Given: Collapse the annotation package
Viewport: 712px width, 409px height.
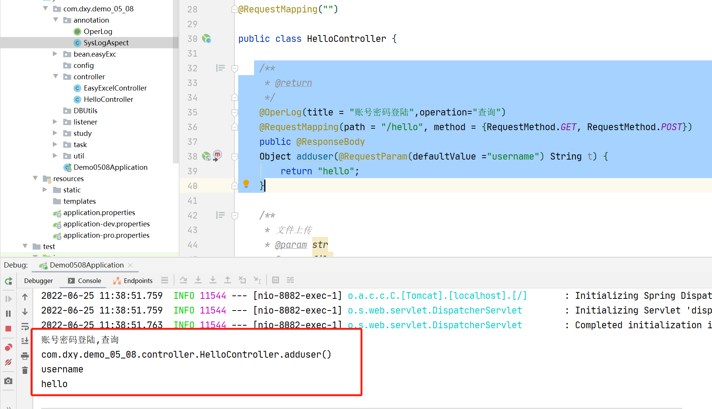Looking at the screenshot, I should (x=56, y=20).
